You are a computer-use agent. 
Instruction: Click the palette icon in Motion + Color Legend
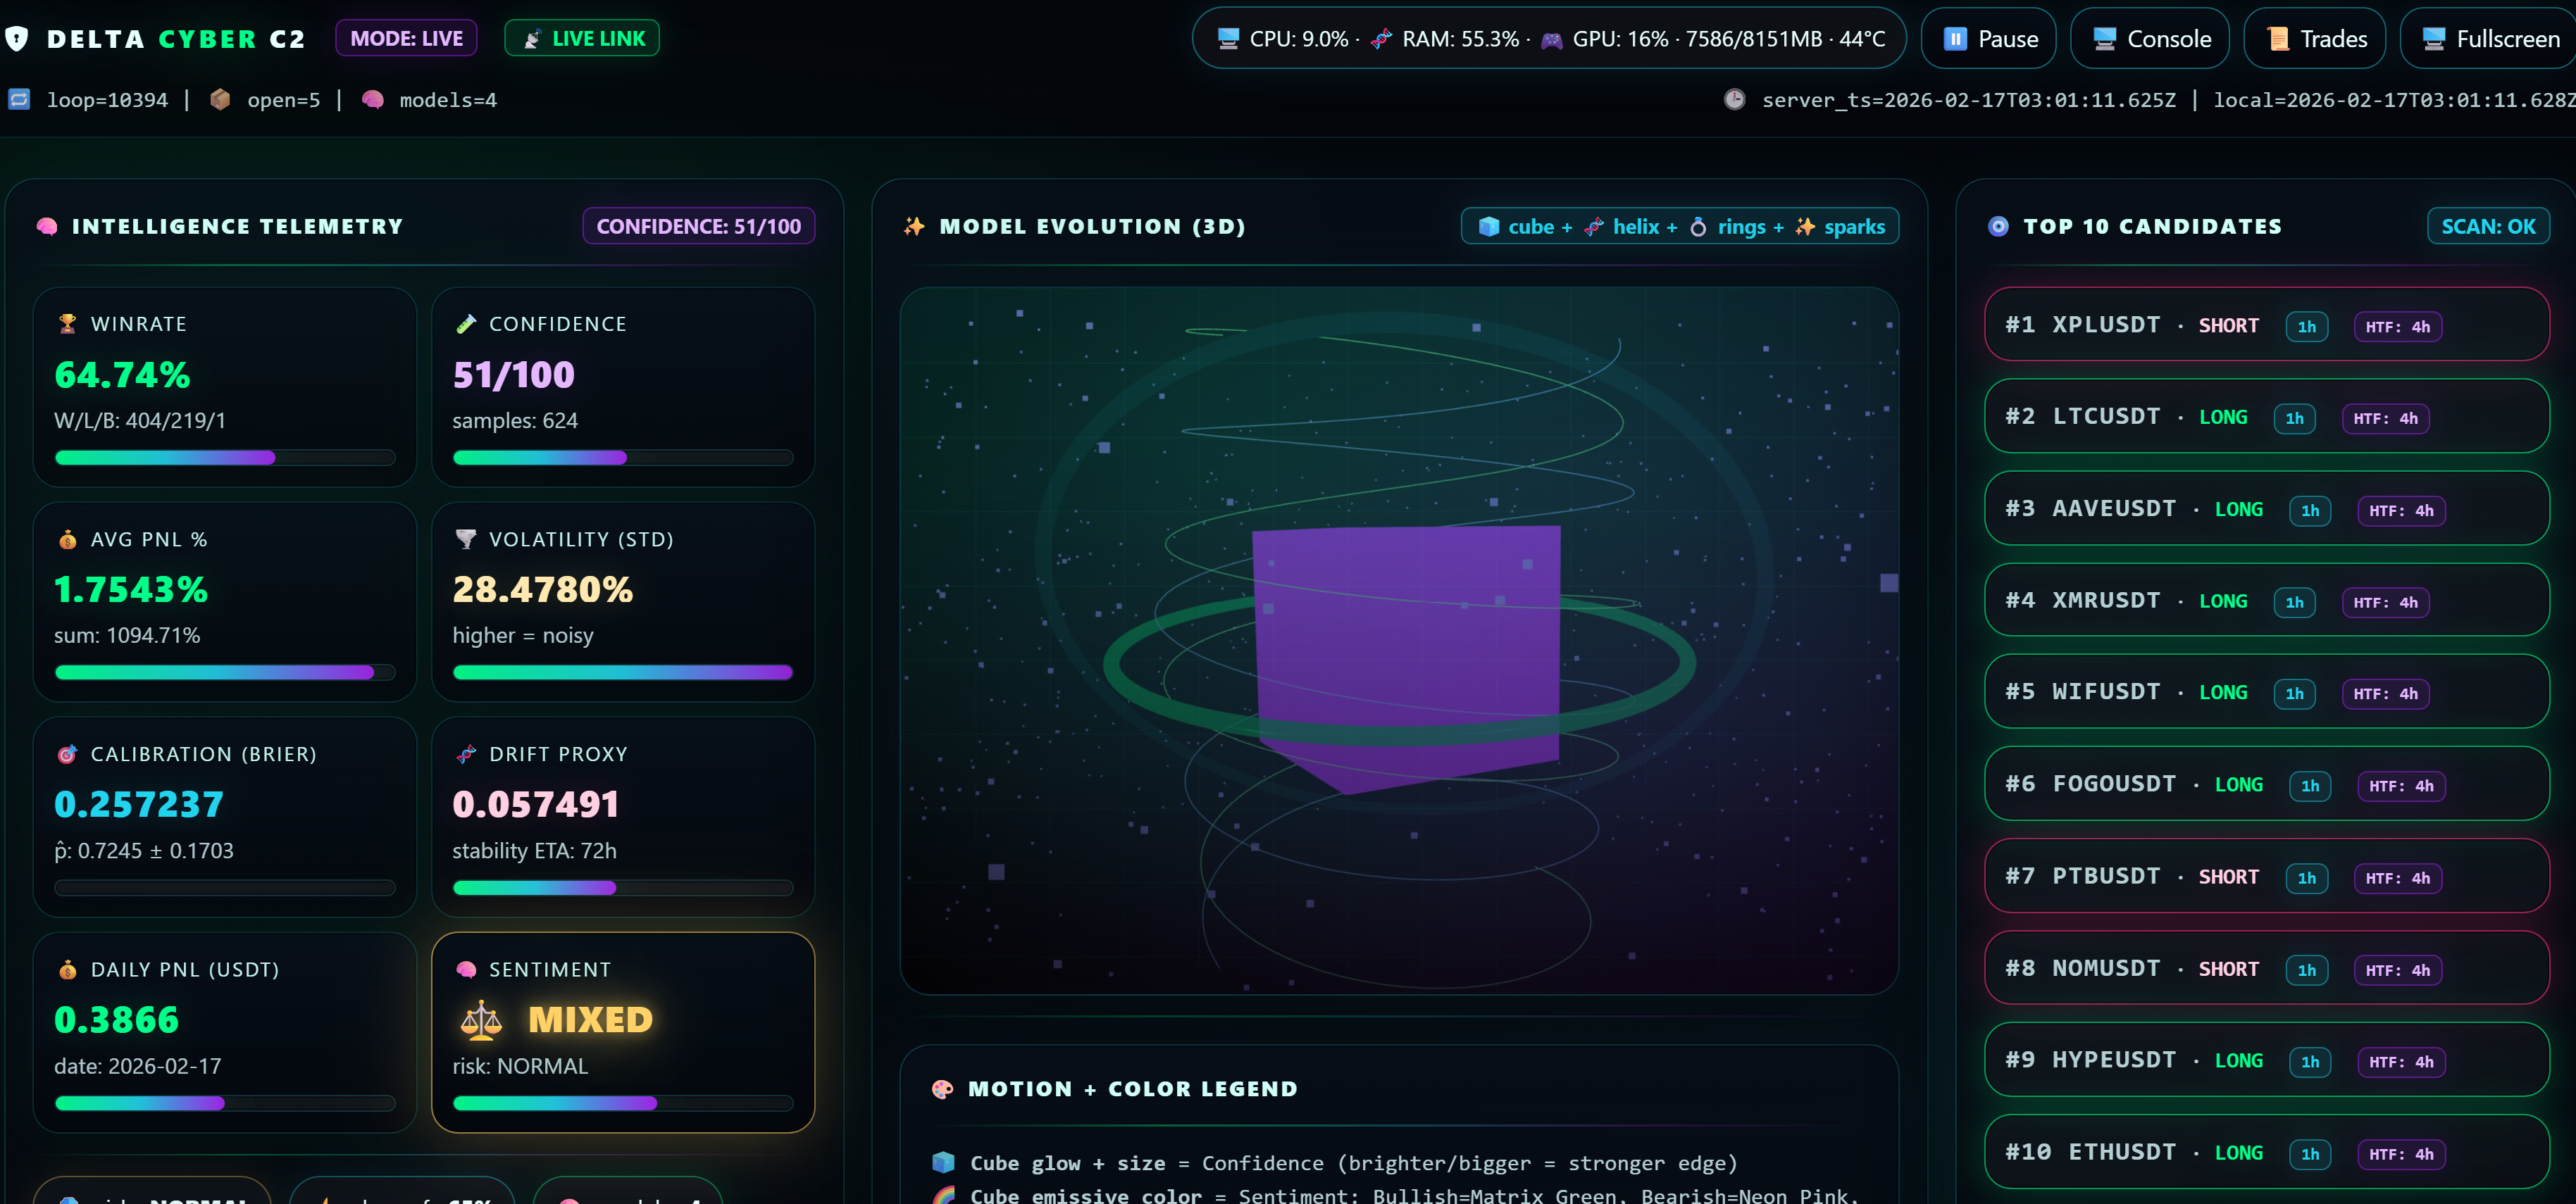pos(942,1089)
